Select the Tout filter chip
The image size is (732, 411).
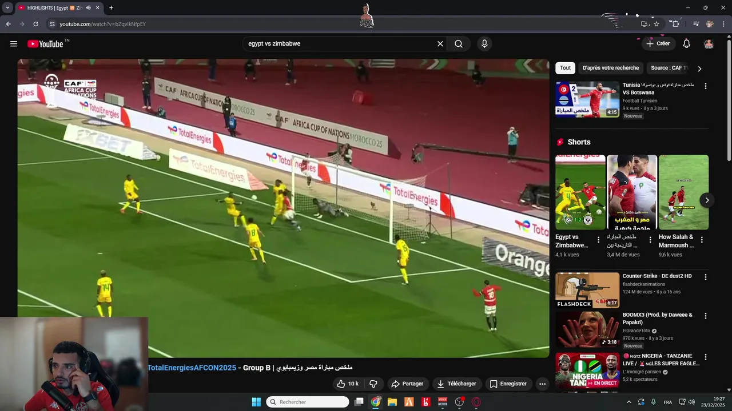[x=566, y=68]
